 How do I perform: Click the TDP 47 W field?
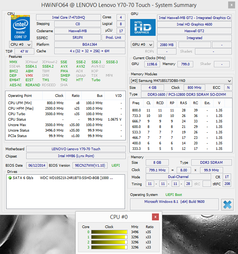(24, 52)
